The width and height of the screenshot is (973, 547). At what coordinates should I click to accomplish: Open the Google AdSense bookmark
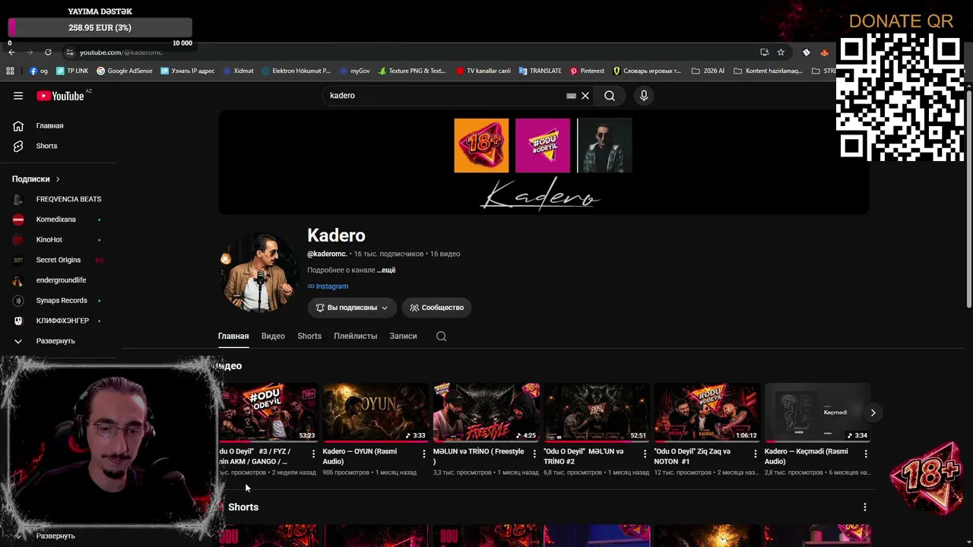(x=124, y=71)
